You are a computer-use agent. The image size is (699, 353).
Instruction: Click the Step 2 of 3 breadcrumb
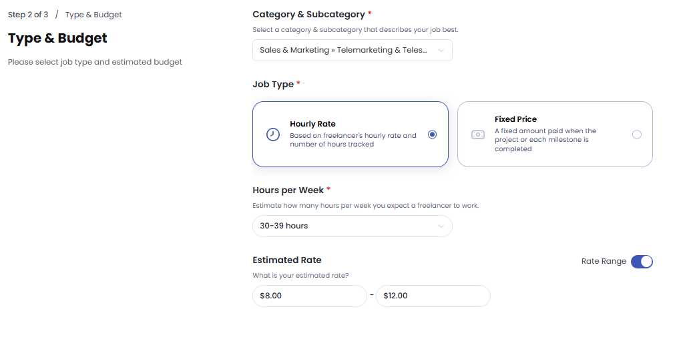click(28, 15)
